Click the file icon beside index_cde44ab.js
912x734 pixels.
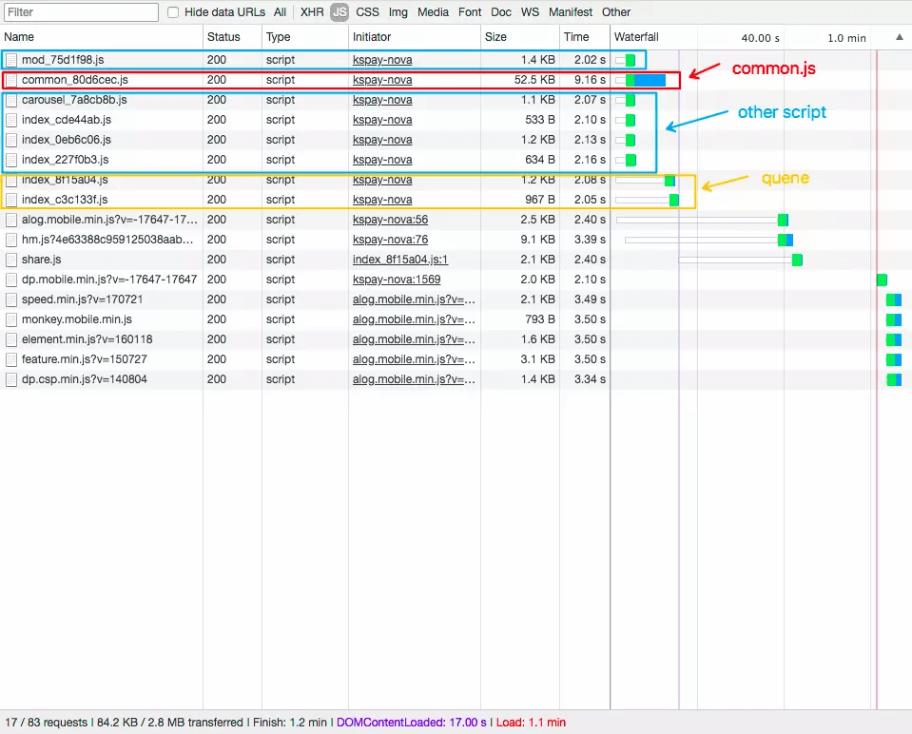tap(11, 120)
